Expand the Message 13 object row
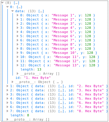The width and height of the screenshot is (109, 122). click(18, 65)
